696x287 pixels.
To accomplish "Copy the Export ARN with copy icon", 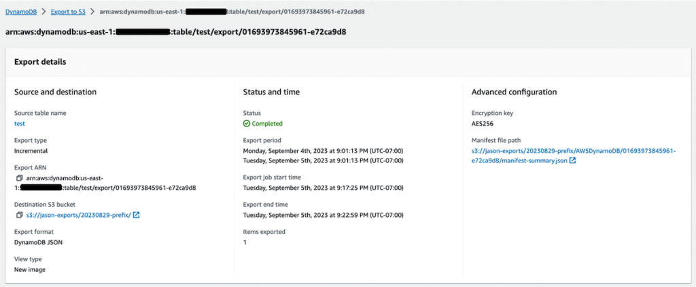I will click(19, 178).
